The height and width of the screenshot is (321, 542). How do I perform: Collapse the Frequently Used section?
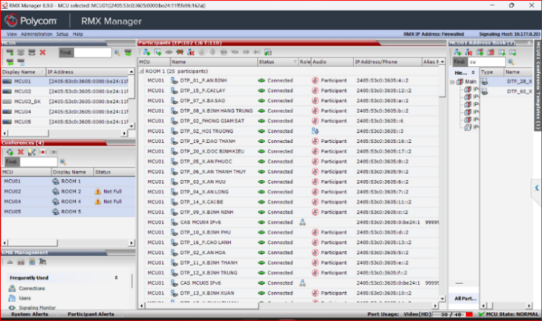point(116,277)
